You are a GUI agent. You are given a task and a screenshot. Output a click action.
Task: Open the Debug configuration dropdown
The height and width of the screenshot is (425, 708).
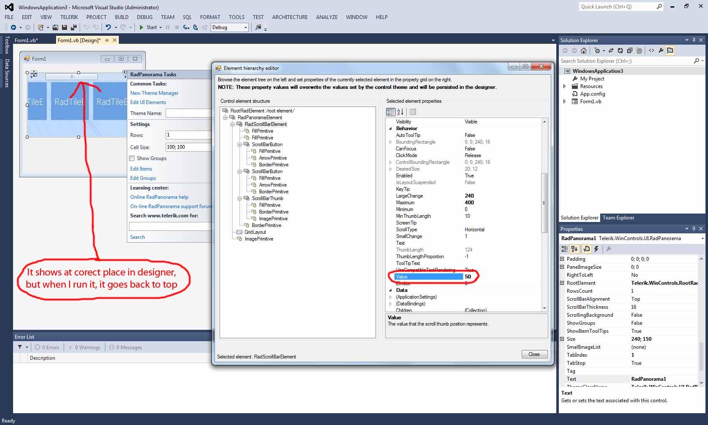point(246,27)
